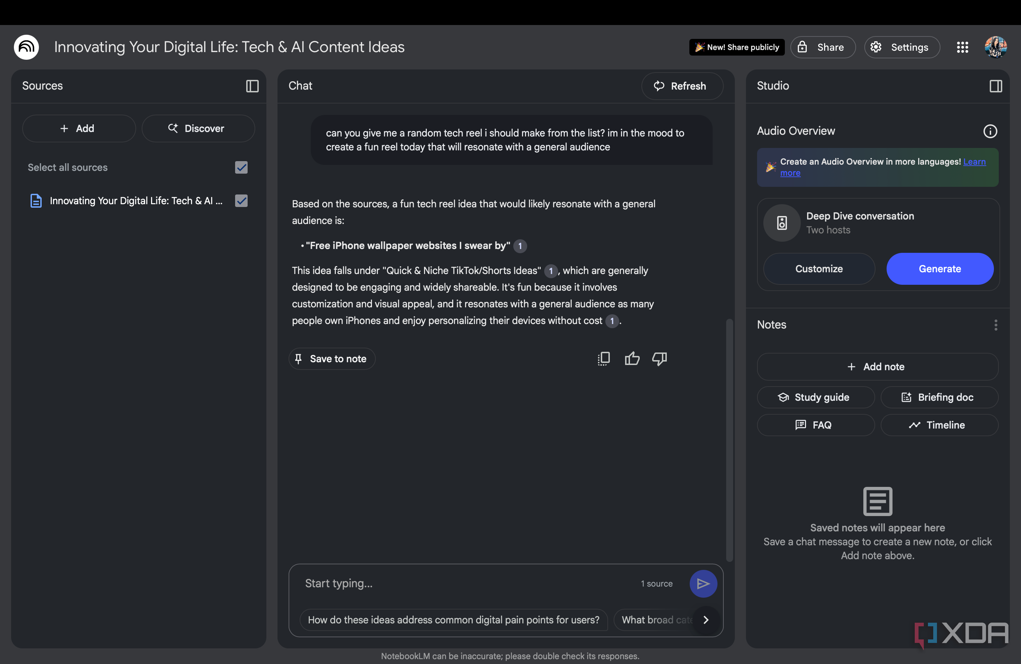Select the digital pain points suggestion
This screenshot has width=1021, height=664.
pyautogui.click(x=454, y=620)
